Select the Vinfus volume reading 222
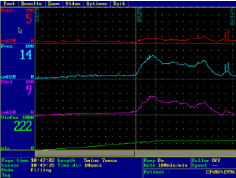Image resolution: width=236 pixels, height=178 pixels. [23, 126]
